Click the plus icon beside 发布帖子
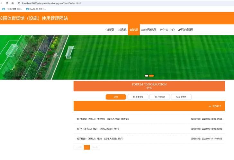Image resolution: width=234 pixels, height=160 pixels. coord(210,106)
